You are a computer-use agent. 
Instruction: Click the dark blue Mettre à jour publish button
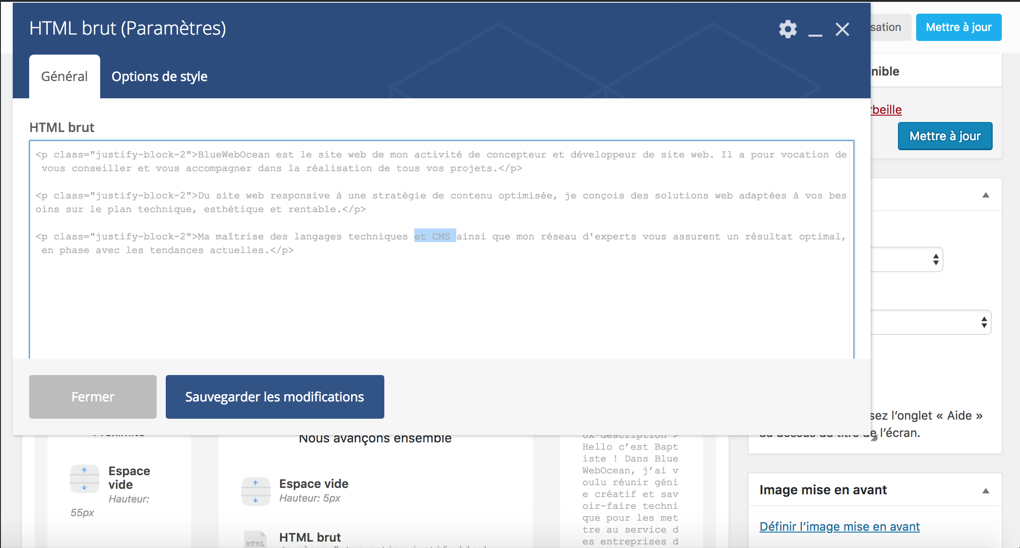point(945,136)
